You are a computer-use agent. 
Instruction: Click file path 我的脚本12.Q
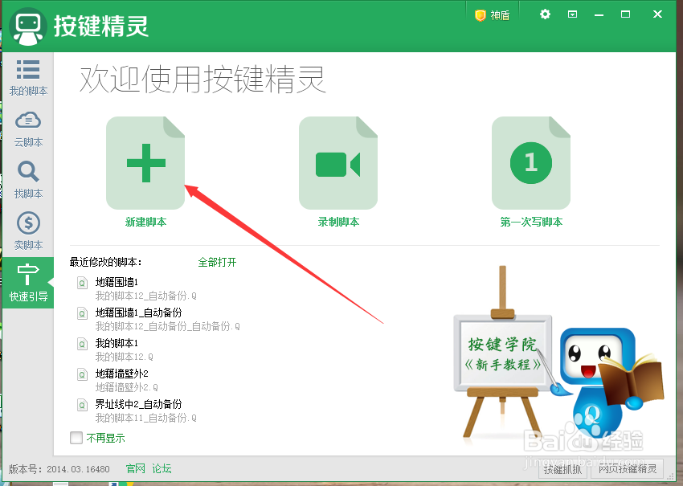(x=124, y=357)
